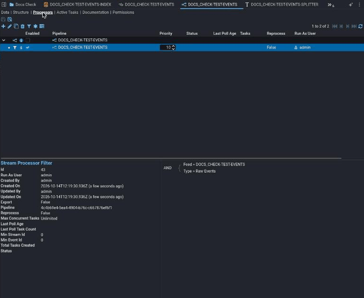This screenshot has height=298, width=364.
Task: Click the Last Poll Age column header
Action: tap(225, 33)
